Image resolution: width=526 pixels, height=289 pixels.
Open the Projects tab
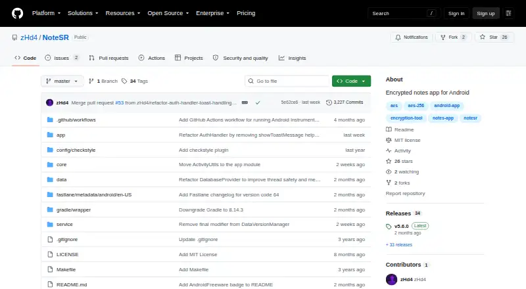pyautogui.click(x=189, y=58)
